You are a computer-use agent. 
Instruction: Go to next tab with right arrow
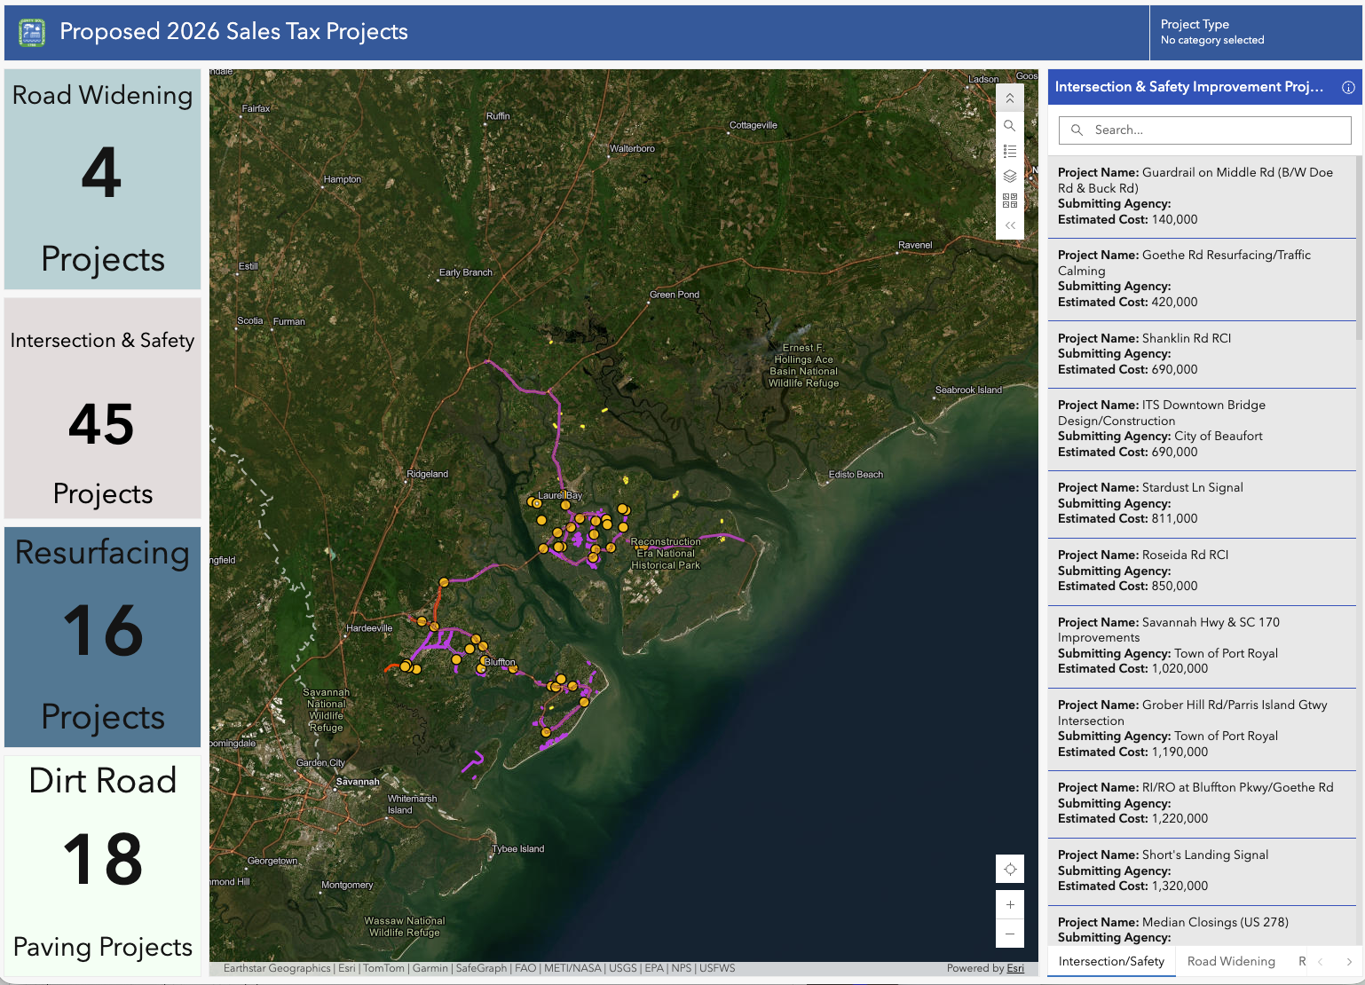pyautogui.click(x=1349, y=961)
